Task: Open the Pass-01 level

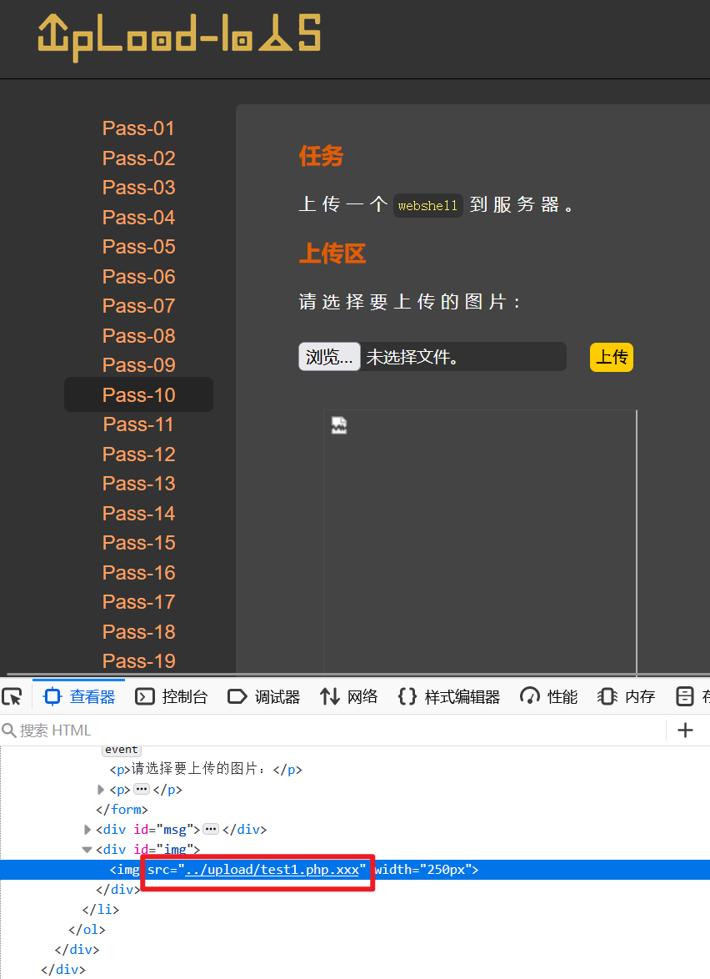Action: [138, 128]
